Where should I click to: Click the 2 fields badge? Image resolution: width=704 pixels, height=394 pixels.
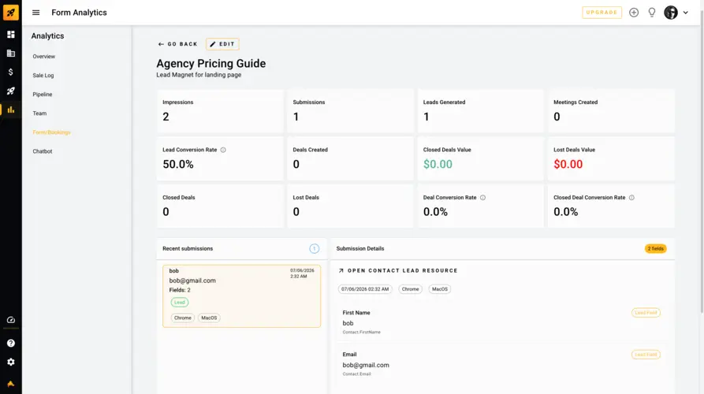[x=655, y=248]
